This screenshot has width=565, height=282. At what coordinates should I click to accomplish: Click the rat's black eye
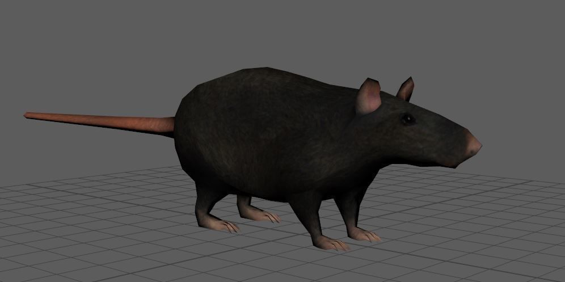408,119
